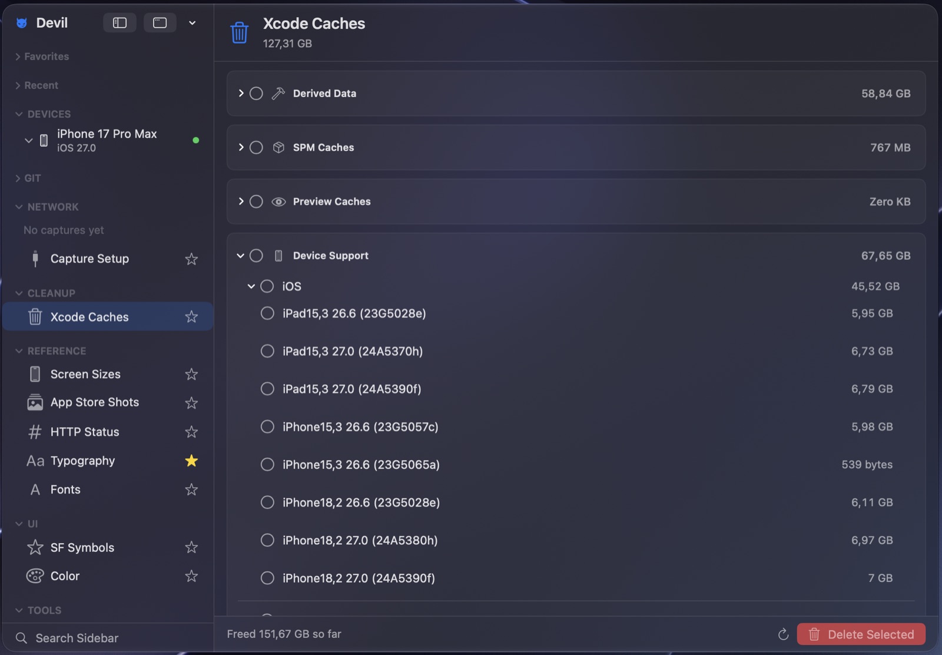This screenshot has height=655, width=942.
Task: Click the search magnifier icon in sidebar
Action: click(21, 638)
